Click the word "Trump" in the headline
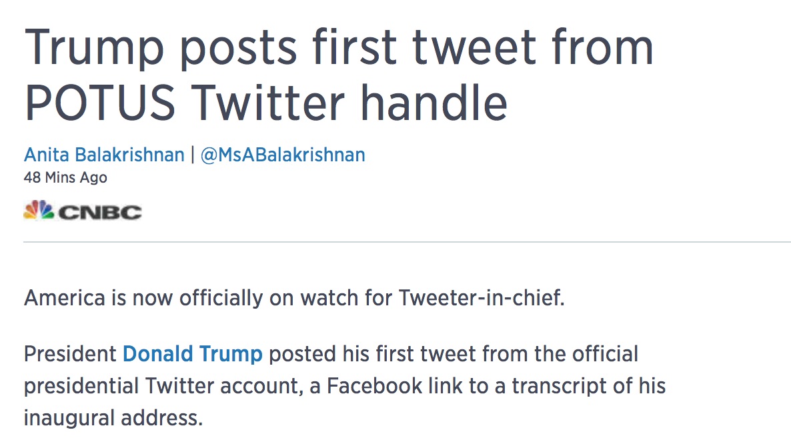 click(x=94, y=49)
